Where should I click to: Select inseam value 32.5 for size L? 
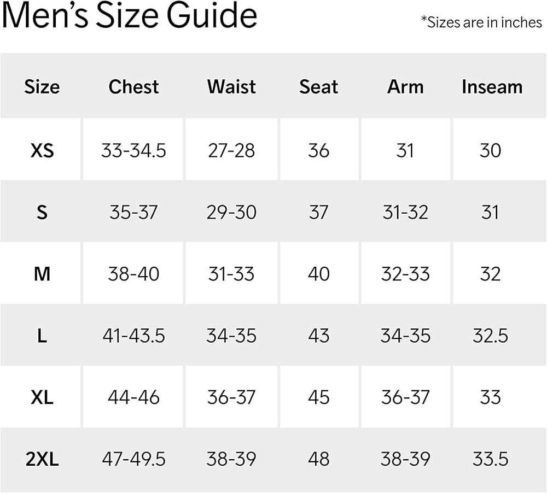point(490,336)
